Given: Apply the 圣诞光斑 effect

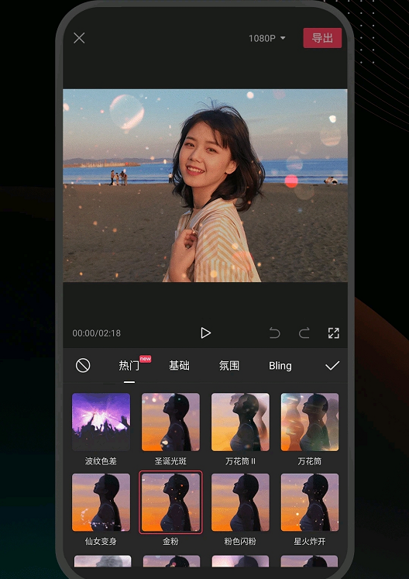Looking at the screenshot, I should [170, 422].
